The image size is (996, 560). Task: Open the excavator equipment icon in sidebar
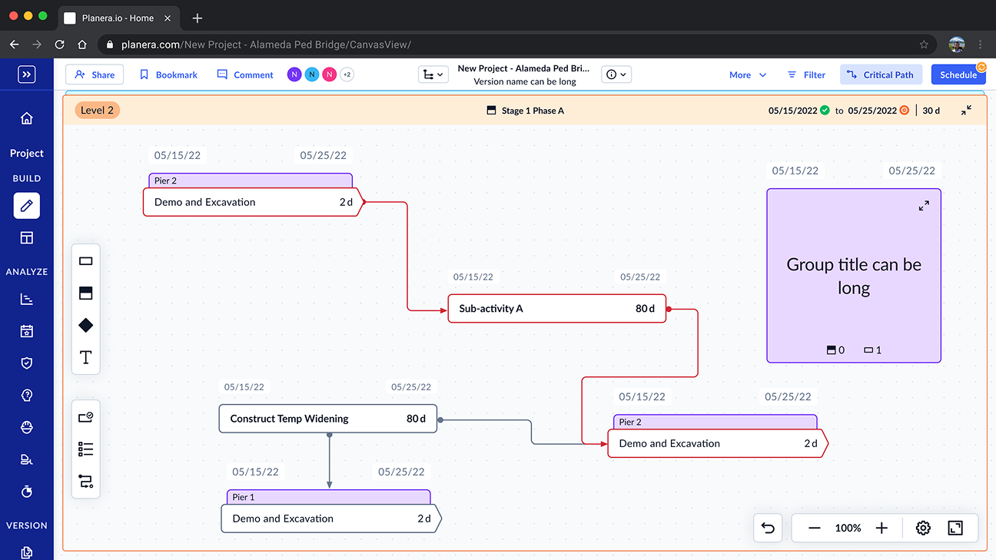tap(27, 459)
